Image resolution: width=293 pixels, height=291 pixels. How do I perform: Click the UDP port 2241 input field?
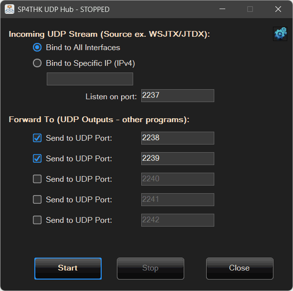coord(178,199)
